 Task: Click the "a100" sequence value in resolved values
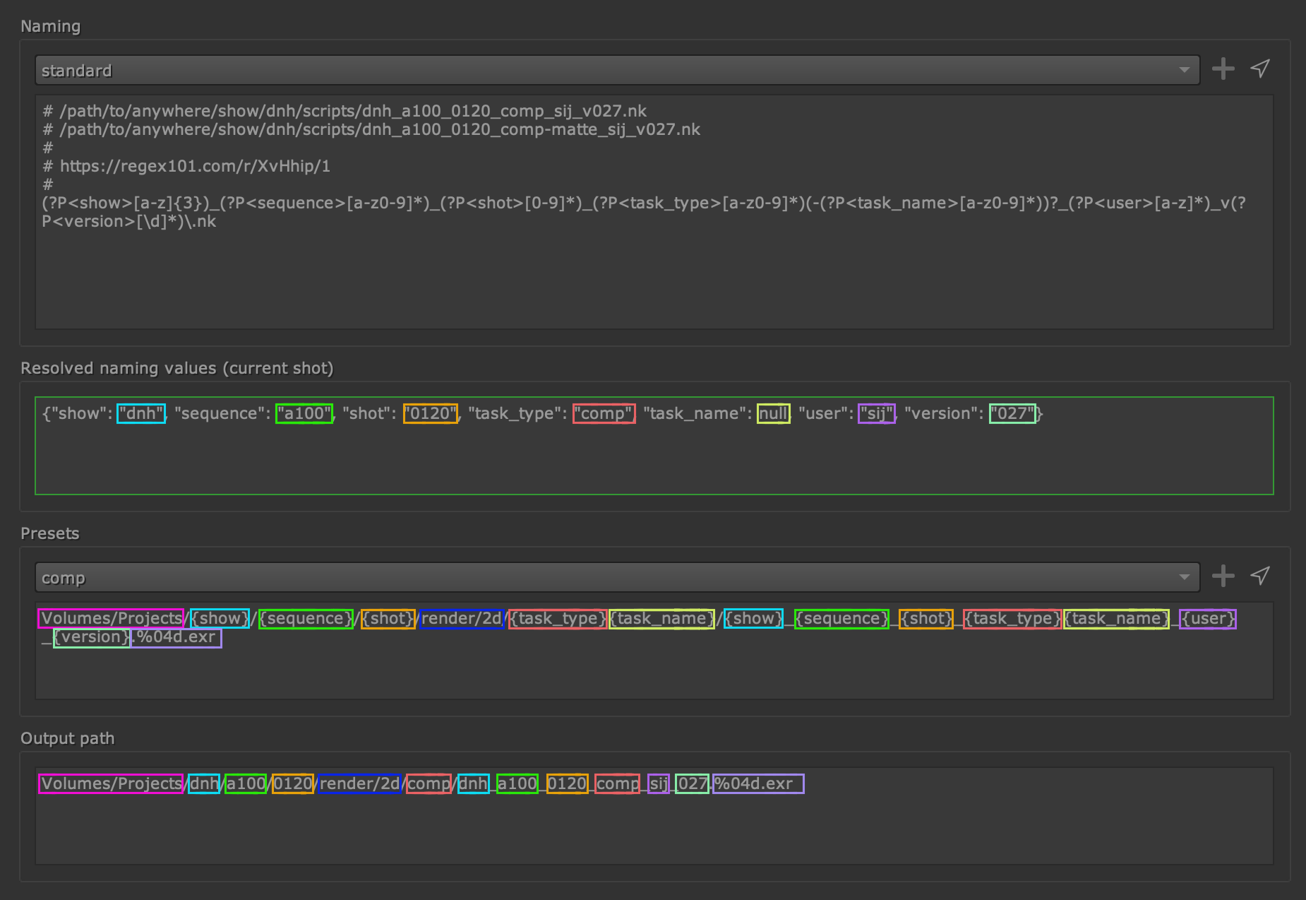304,413
